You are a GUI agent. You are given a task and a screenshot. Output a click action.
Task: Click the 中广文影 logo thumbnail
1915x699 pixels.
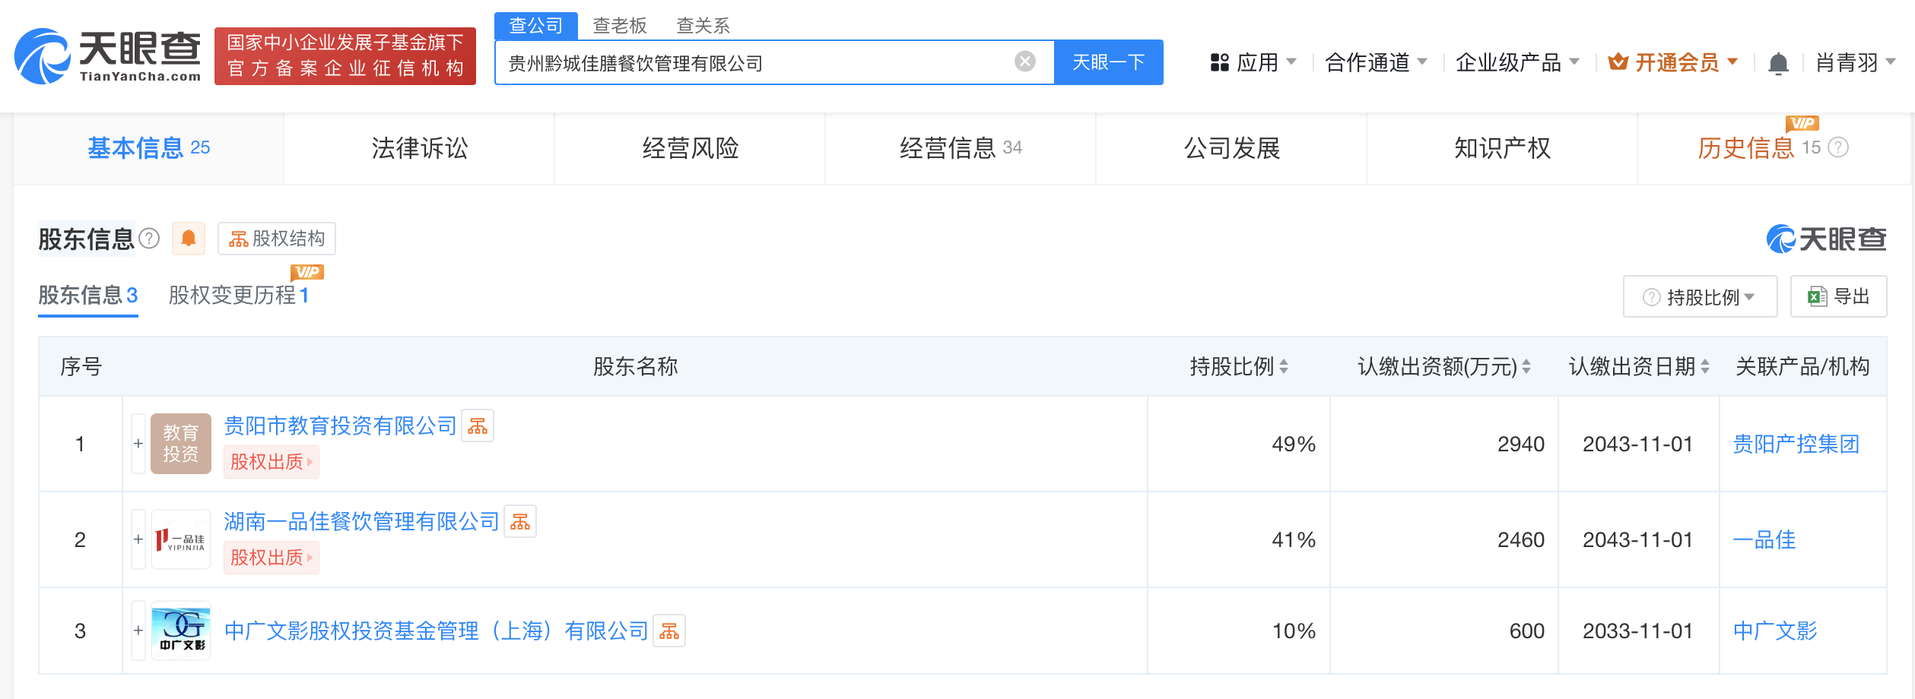tap(181, 631)
